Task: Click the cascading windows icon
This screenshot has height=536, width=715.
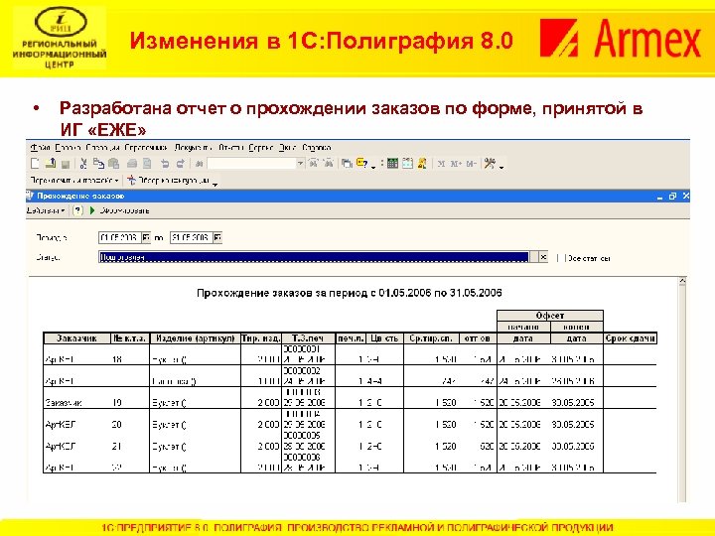Action: 347,163
